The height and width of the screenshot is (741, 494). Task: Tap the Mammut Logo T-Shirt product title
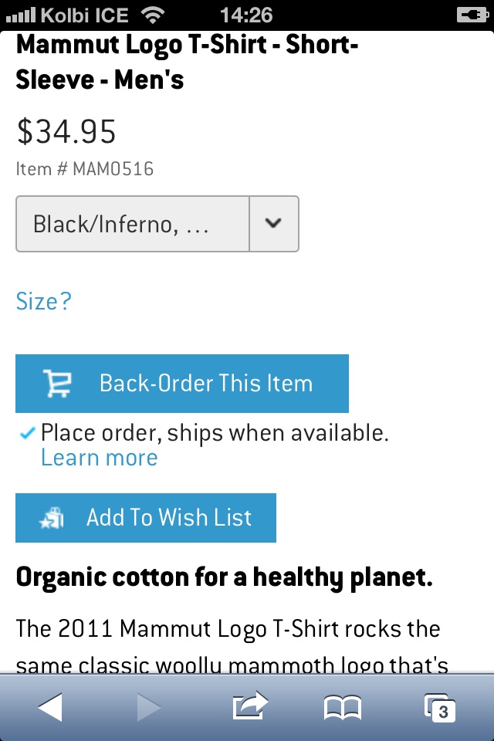tap(187, 62)
